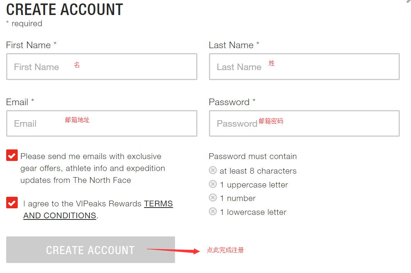Click the X icon beside '1 number'
Viewport: 411px width, 273px height.
point(213,198)
